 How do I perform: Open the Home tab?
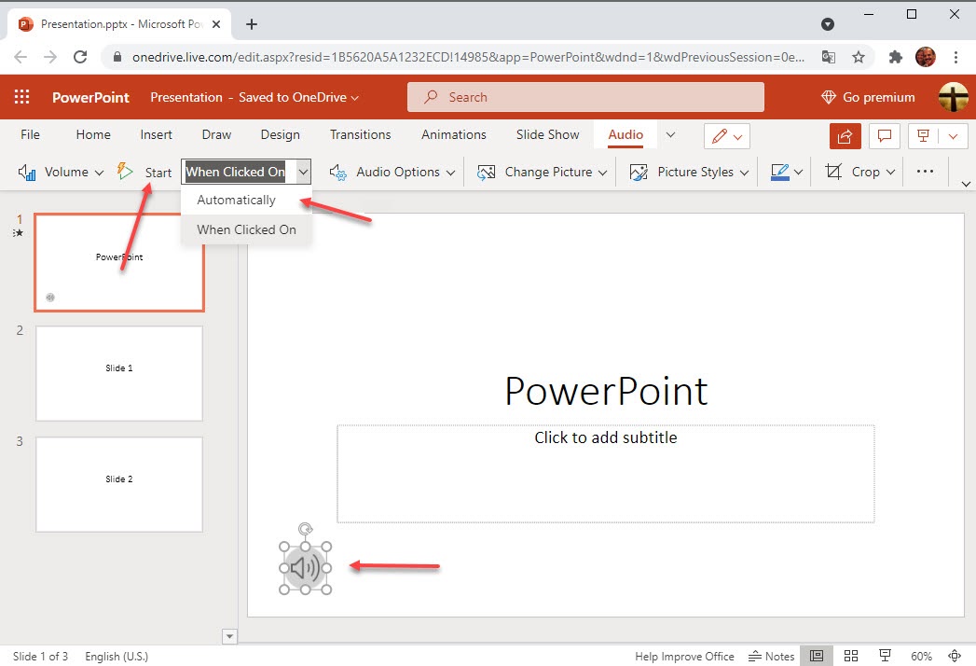93,134
